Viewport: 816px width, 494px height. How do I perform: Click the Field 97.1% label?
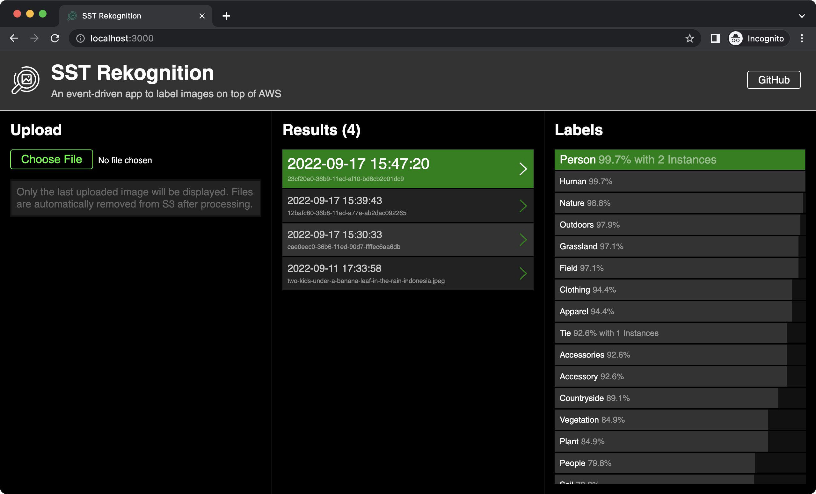pyautogui.click(x=680, y=268)
